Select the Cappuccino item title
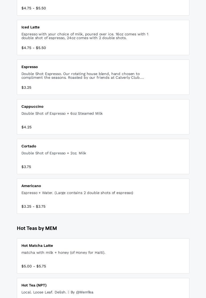Screen dimensions: 206x298 click(32, 106)
